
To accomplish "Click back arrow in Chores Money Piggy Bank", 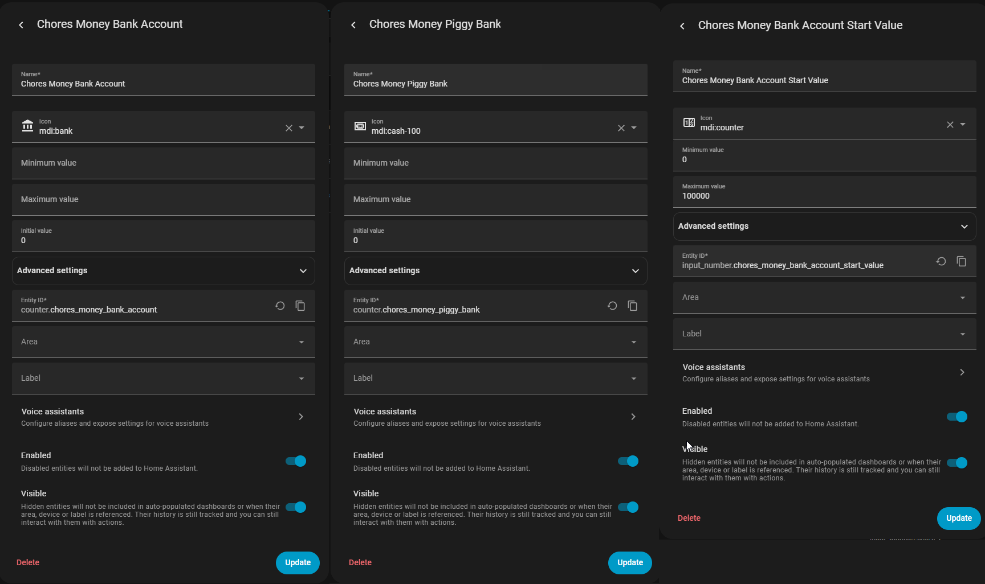I will click(353, 25).
